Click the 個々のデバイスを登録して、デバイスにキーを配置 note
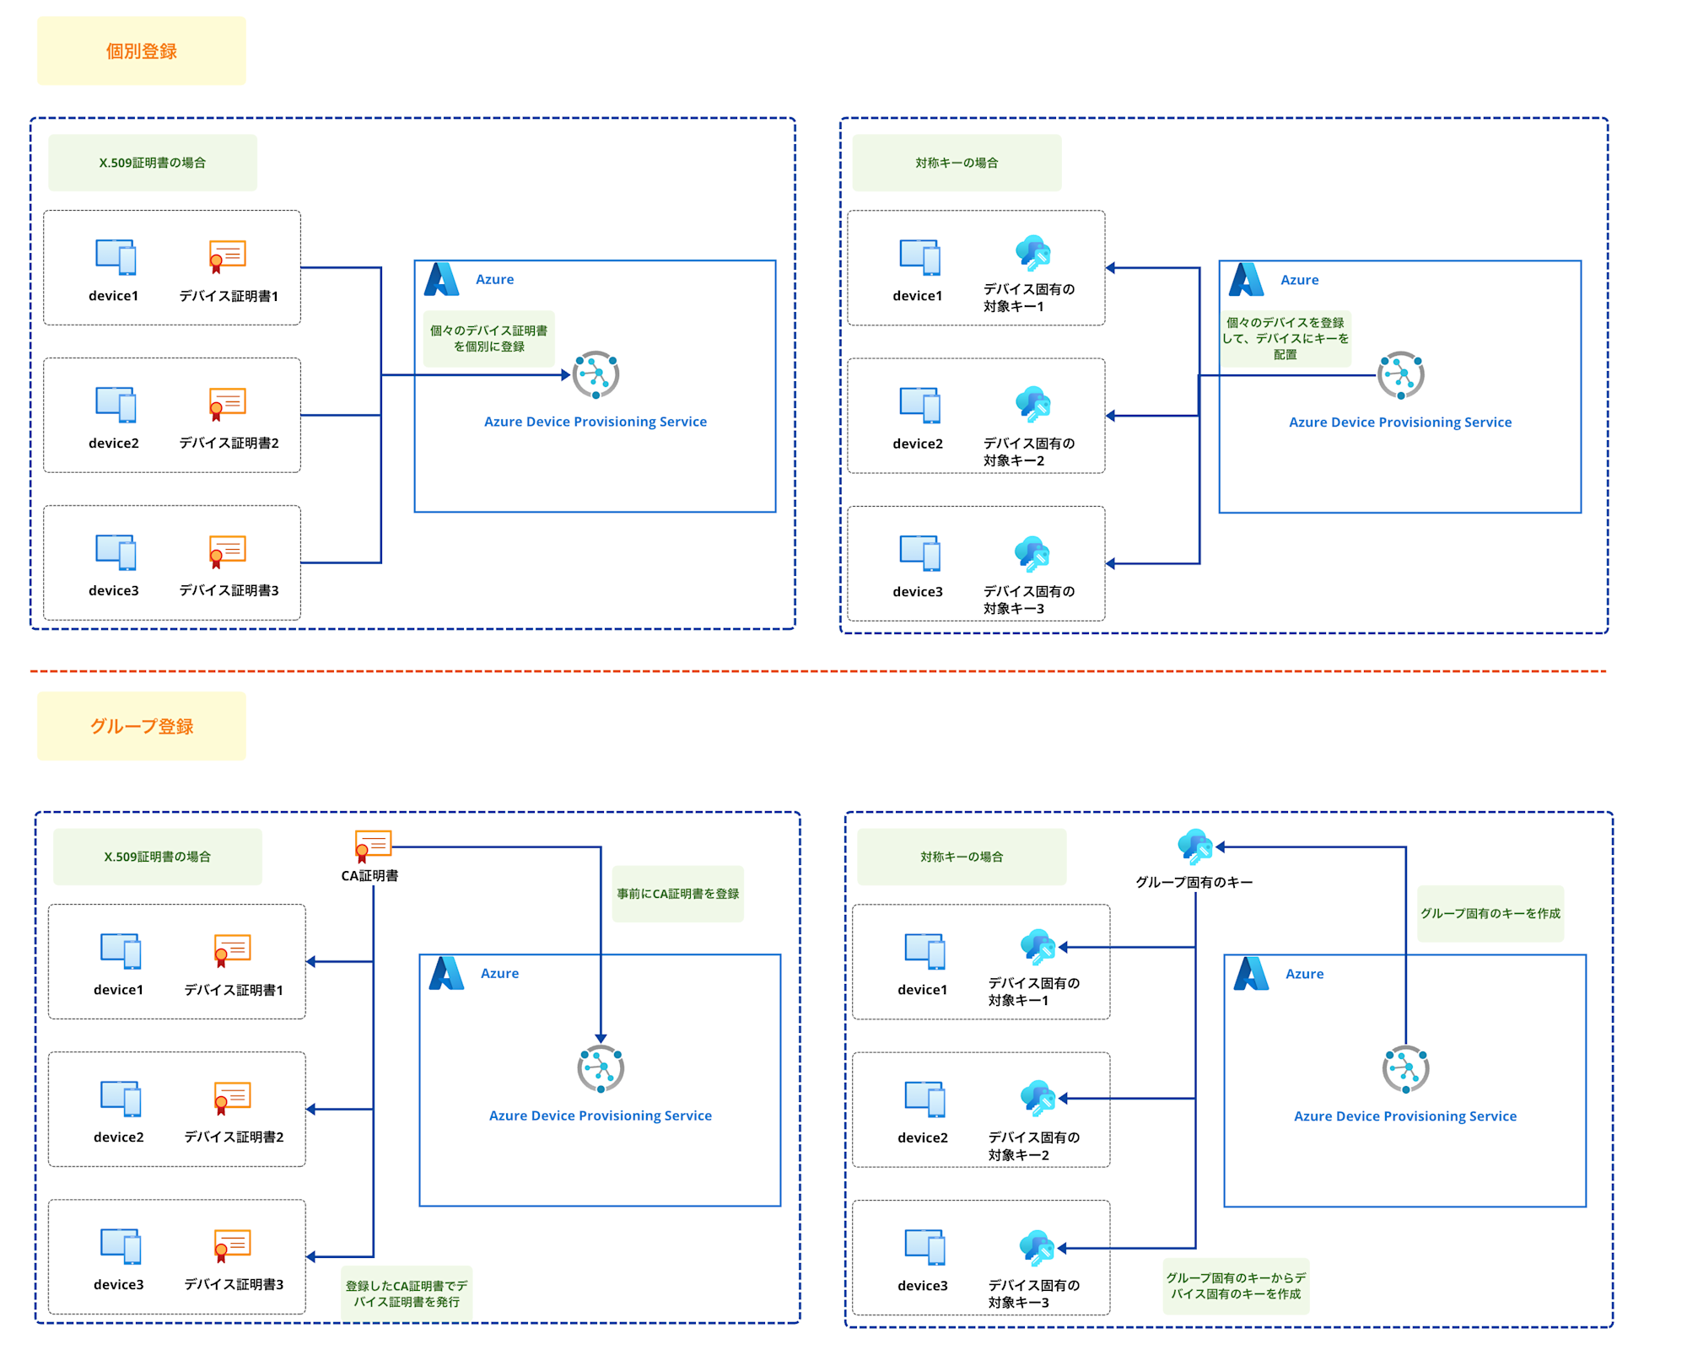This screenshot has height=1371, width=1687. click(1285, 338)
